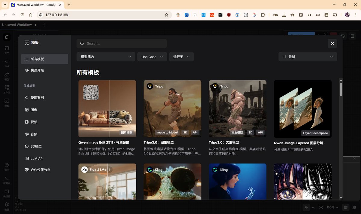This screenshot has width=361, height=214.
Task: Open the 资产 assets sidebar icon
Action: point(7,50)
